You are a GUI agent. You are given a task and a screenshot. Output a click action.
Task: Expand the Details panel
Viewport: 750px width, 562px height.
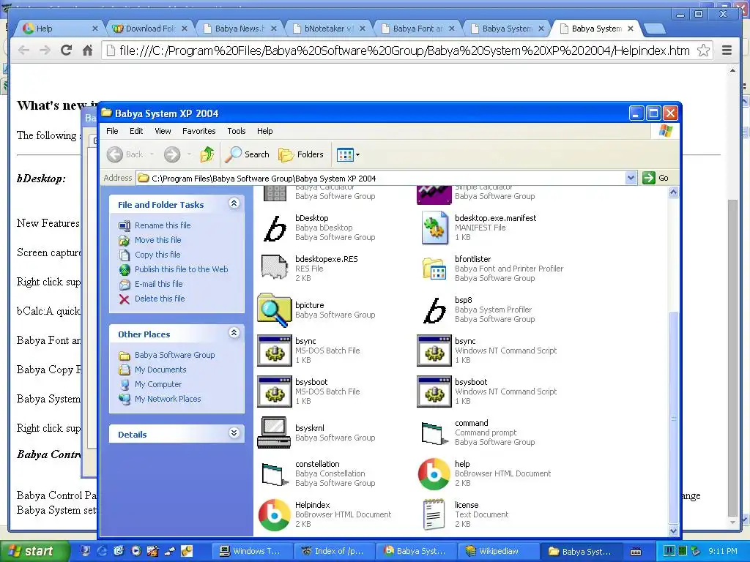pyautogui.click(x=234, y=433)
